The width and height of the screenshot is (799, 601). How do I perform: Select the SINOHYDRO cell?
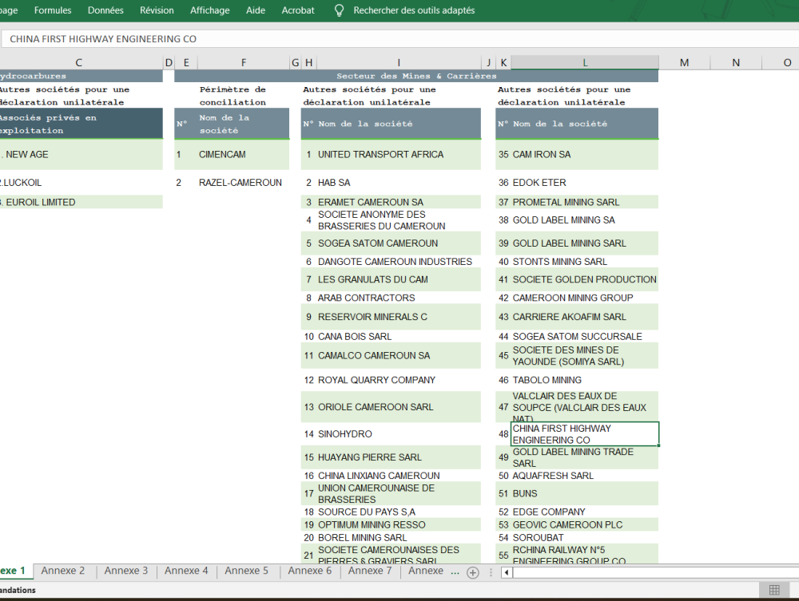point(399,434)
